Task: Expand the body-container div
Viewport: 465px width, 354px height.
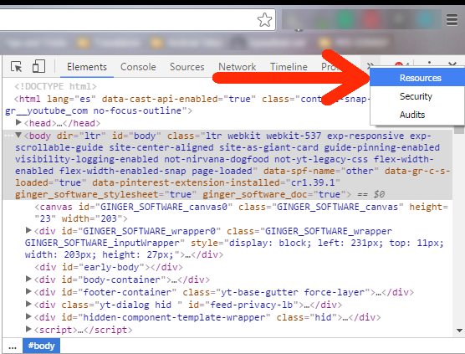Action: pos(28,279)
